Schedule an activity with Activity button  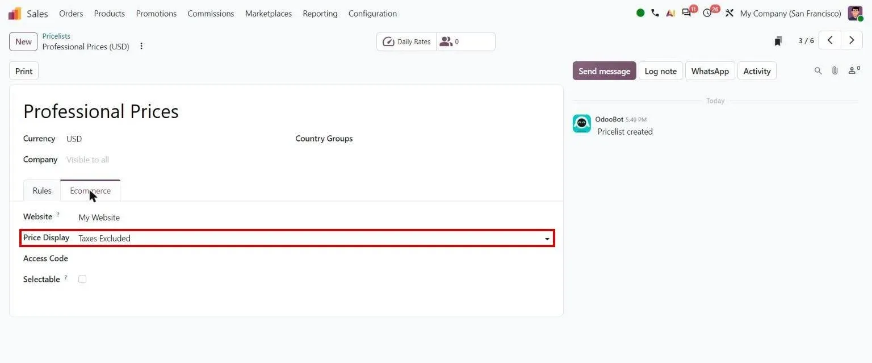pos(757,71)
